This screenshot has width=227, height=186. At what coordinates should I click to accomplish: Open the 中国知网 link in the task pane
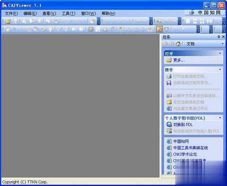(181, 141)
